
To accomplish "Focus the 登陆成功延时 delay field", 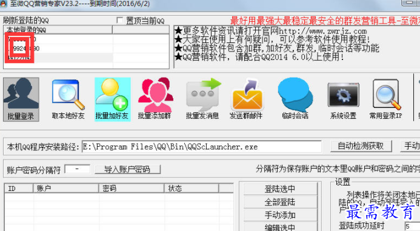I will point(412,226).
